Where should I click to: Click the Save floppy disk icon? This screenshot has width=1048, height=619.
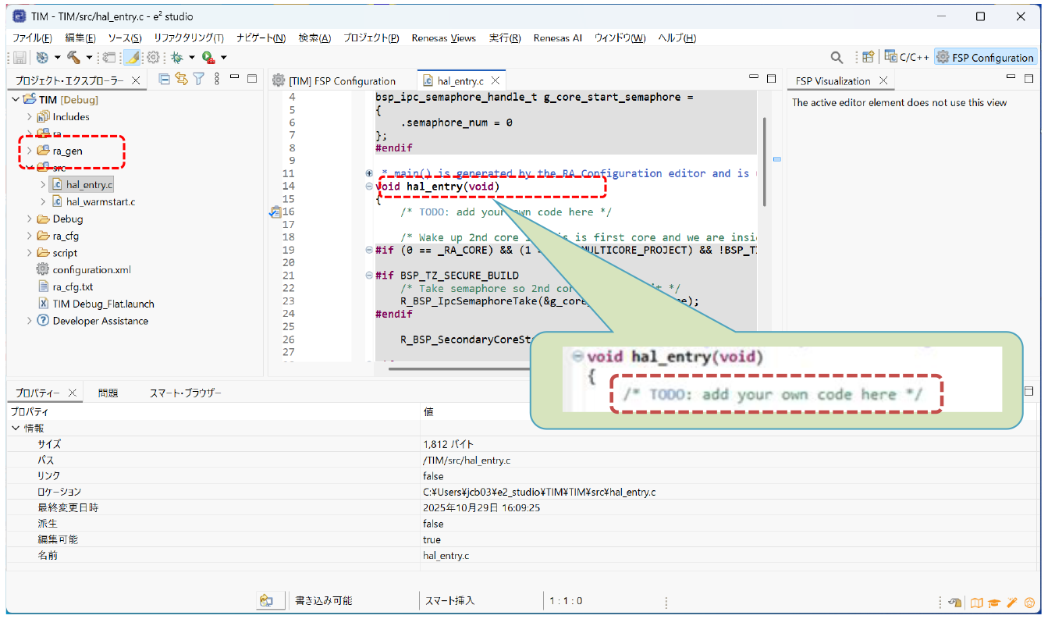[x=20, y=57]
